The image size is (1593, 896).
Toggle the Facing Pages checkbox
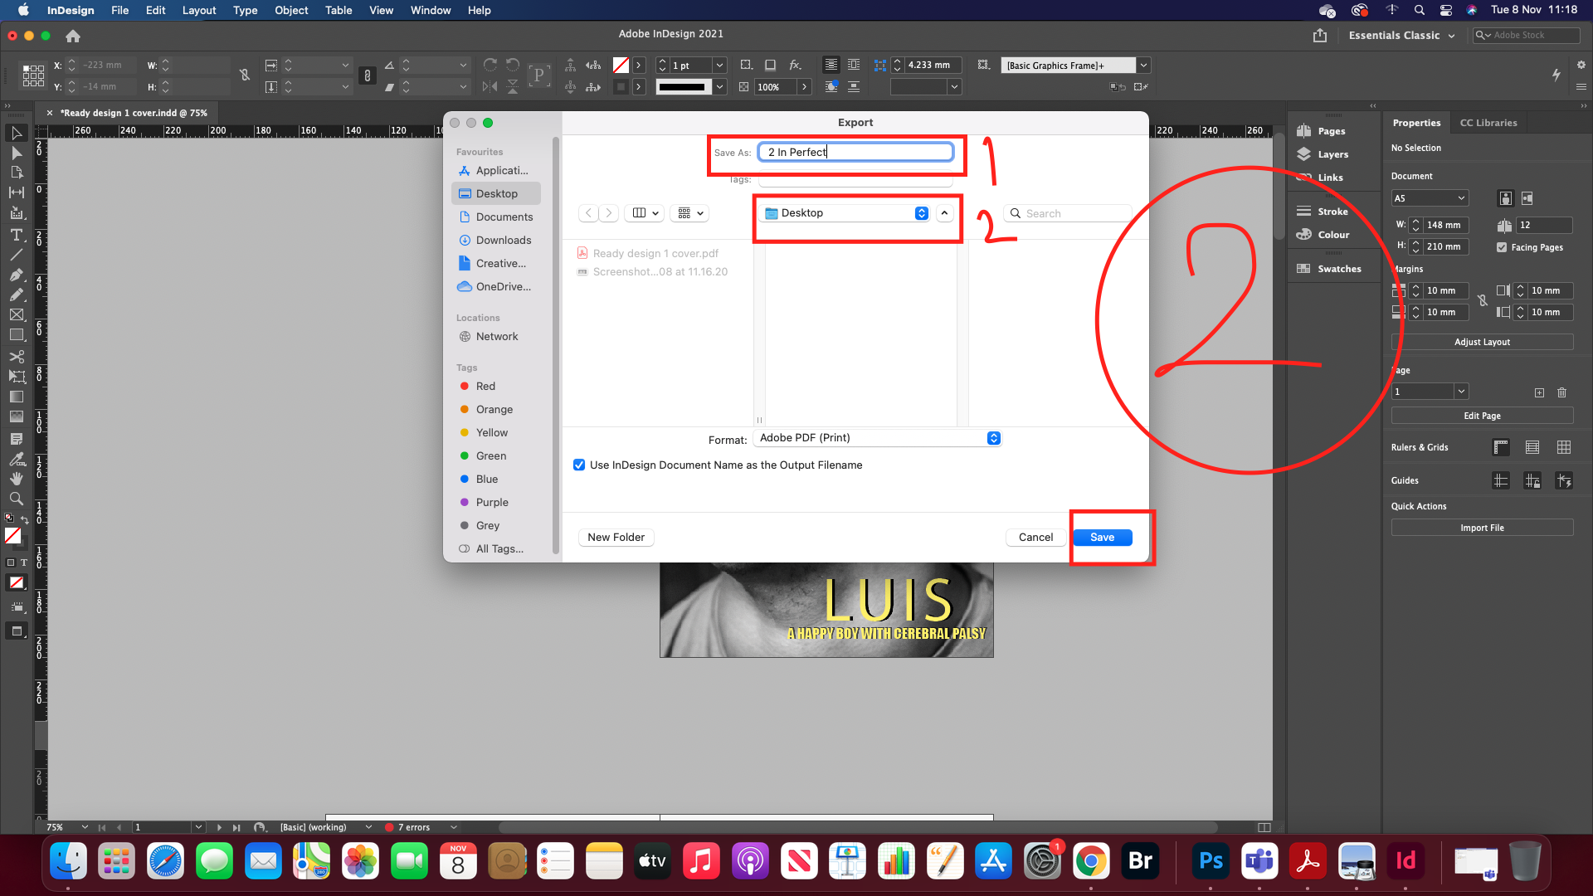[x=1502, y=247]
